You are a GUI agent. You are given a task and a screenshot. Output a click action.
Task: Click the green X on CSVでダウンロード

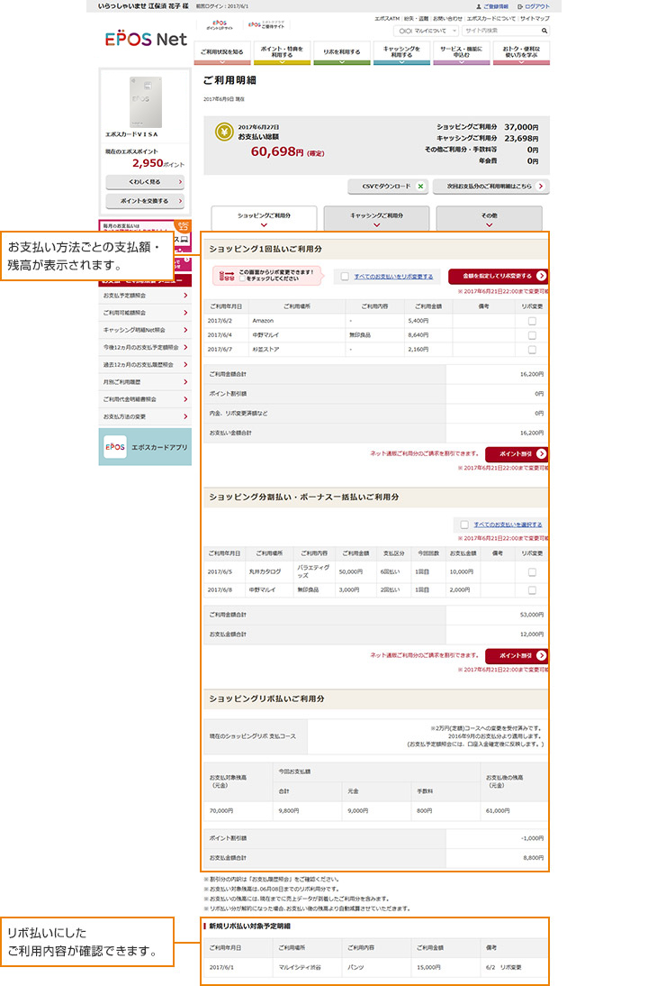pyautogui.click(x=419, y=187)
